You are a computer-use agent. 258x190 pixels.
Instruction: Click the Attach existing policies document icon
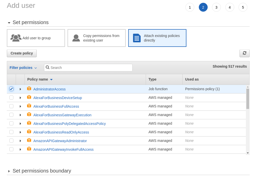137,38
